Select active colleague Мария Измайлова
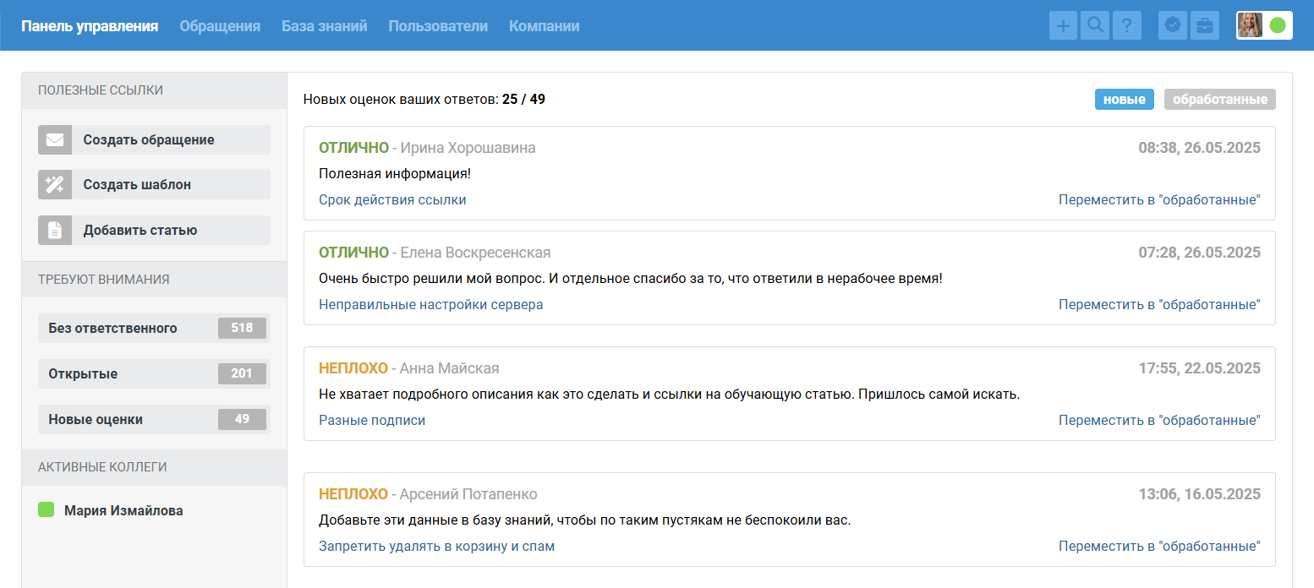1314x588 pixels. [123, 511]
